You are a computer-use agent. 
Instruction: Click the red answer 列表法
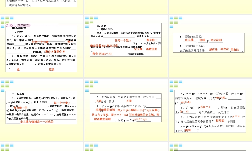225,49
